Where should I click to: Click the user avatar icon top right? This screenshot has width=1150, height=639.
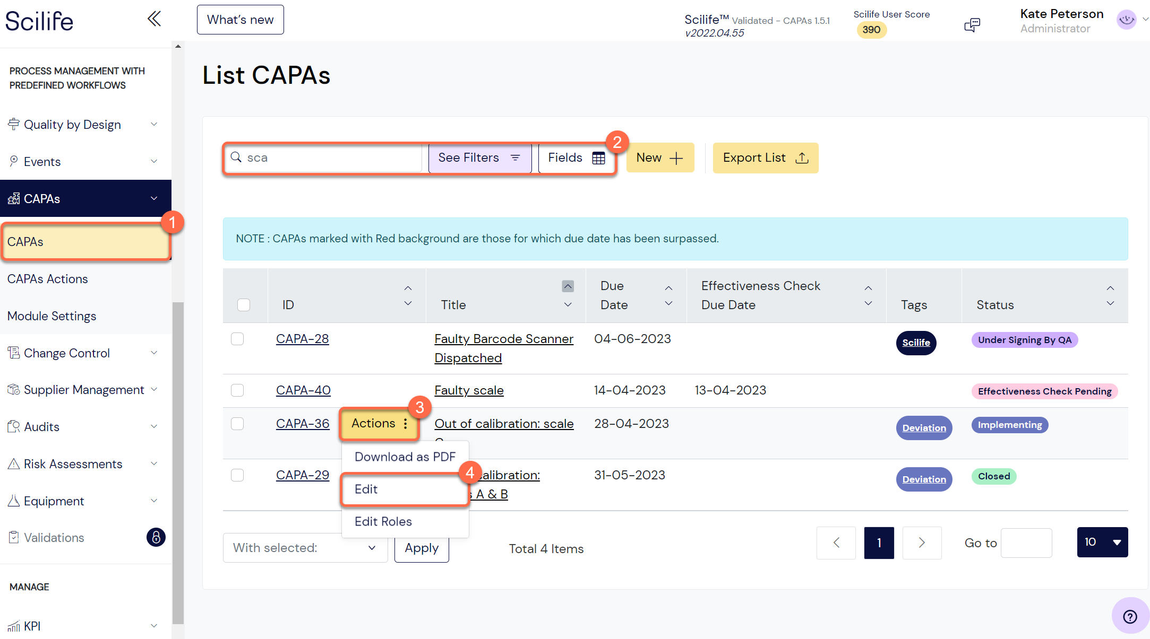(1126, 20)
